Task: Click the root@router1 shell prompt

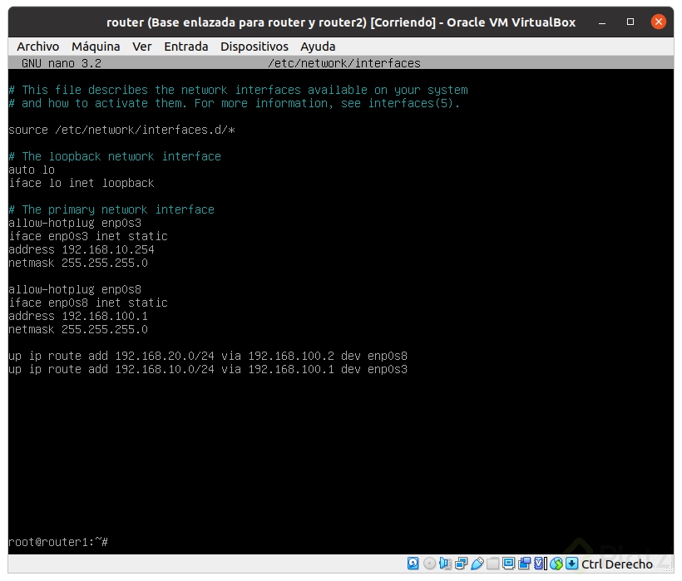Action: coord(58,542)
